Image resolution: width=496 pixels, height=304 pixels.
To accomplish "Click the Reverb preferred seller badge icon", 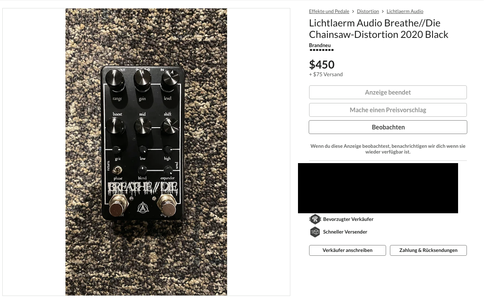I will click(315, 219).
